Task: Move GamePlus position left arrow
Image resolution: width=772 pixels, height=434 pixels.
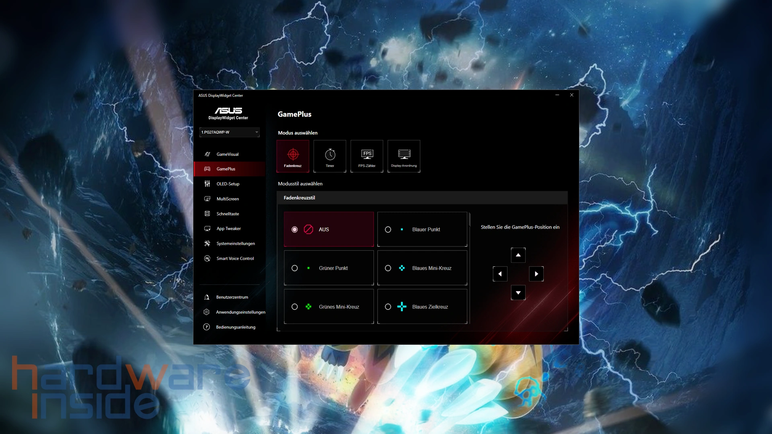Action: [x=500, y=274]
